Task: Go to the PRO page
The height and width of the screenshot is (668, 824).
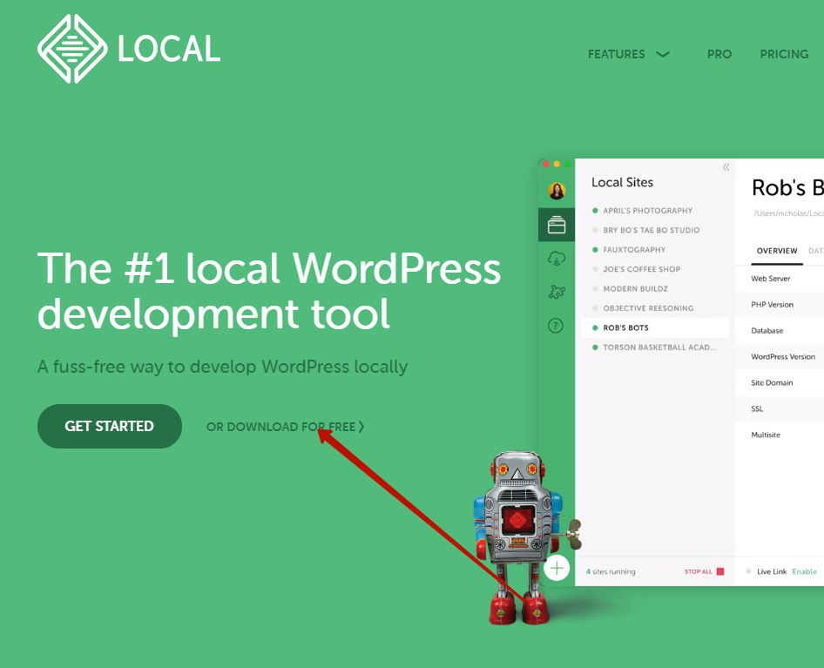Action: (x=719, y=54)
